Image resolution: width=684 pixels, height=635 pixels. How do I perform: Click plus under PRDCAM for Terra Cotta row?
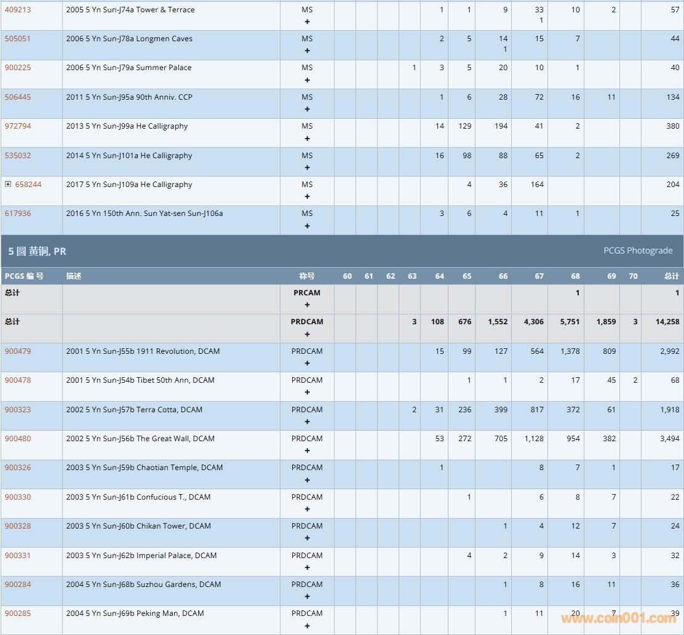click(x=307, y=421)
